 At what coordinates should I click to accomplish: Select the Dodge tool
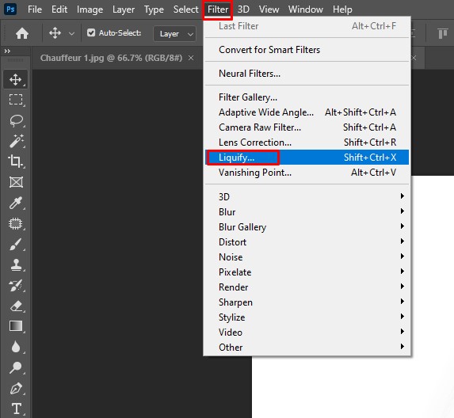click(x=16, y=367)
